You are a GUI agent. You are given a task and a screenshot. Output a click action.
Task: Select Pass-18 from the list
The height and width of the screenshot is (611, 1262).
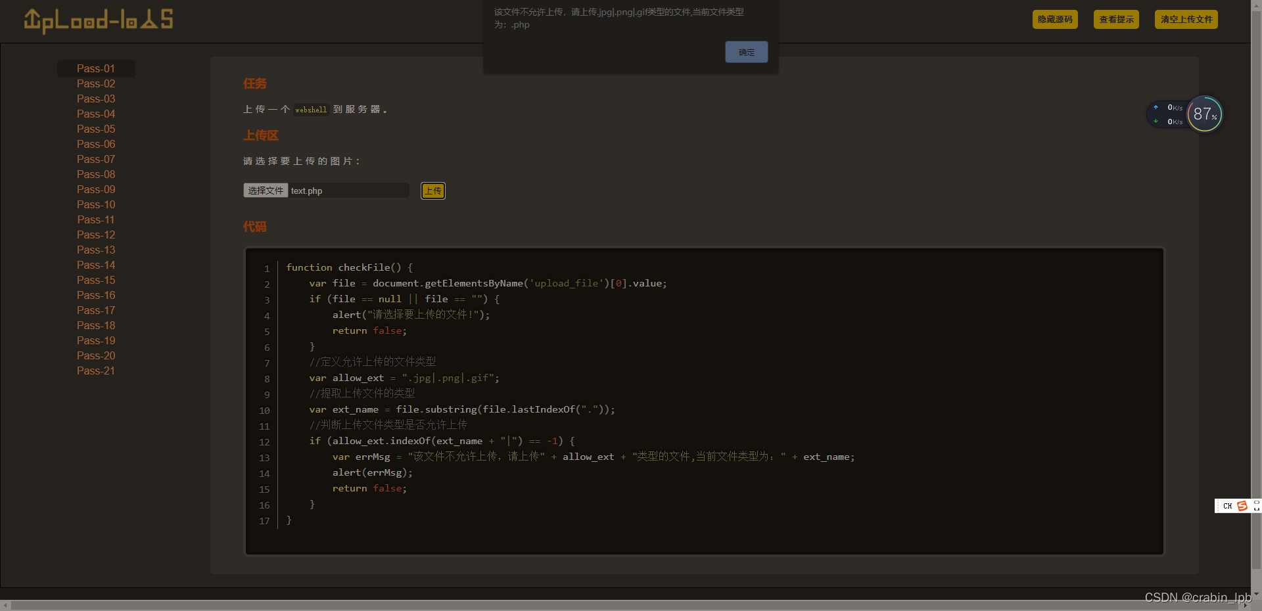(96, 325)
